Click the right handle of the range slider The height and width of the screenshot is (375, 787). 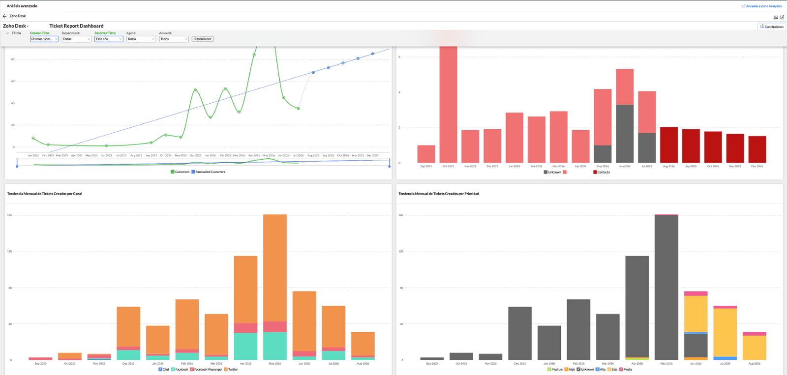tap(390, 166)
